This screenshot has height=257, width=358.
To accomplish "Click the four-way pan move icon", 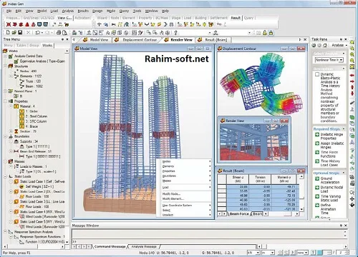I will [352, 199].
